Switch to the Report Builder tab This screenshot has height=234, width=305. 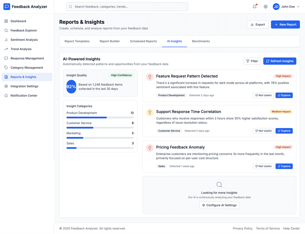click(x=110, y=41)
